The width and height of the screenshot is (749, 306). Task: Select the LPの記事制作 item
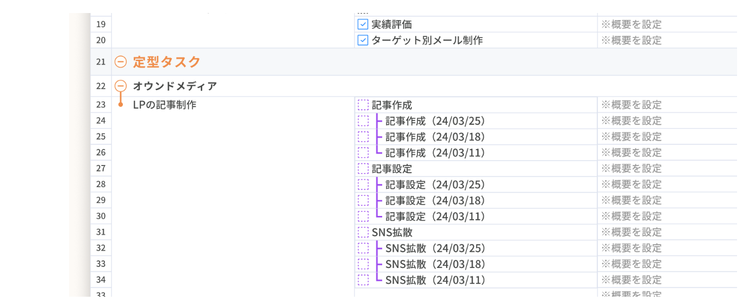point(164,105)
